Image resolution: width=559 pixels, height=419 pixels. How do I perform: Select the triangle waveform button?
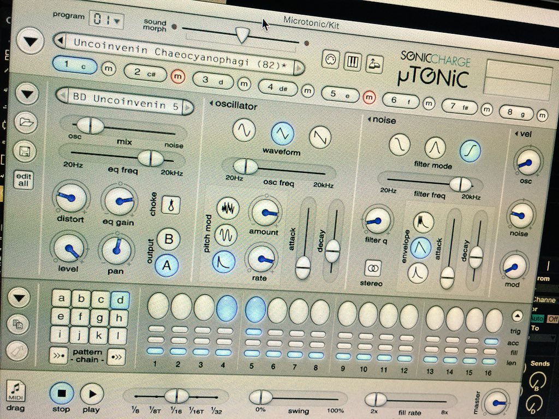click(x=282, y=133)
